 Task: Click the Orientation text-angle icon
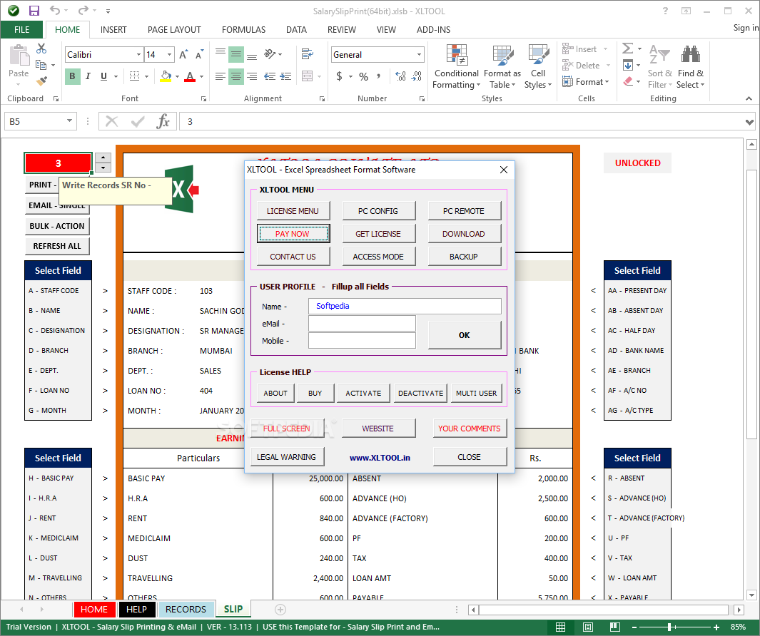(270, 53)
